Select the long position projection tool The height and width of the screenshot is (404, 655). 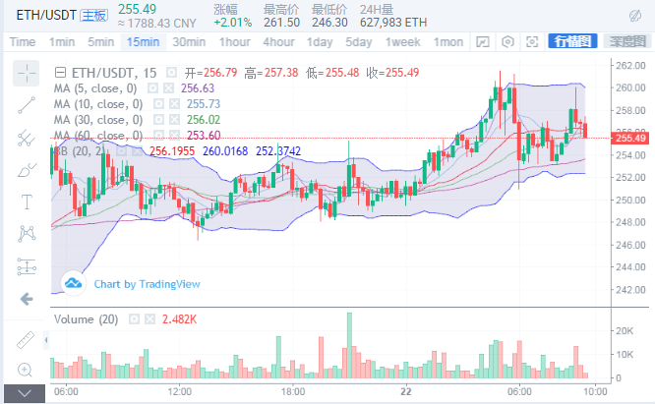(27, 266)
